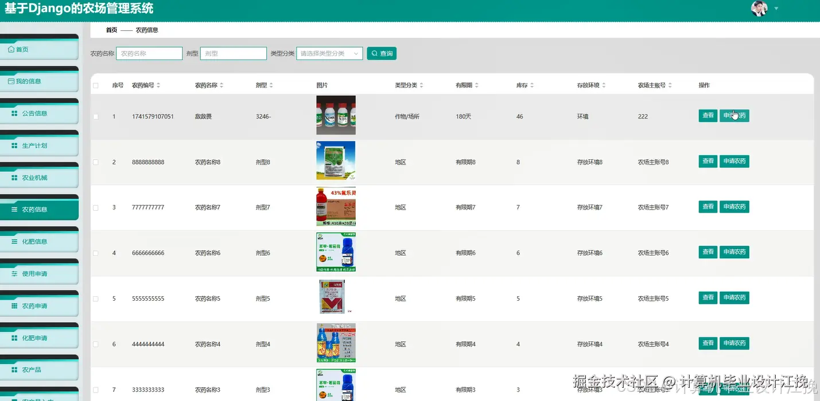Open 农药申请 in the sidebar
This screenshot has width=820, height=401.
coord(39,306)
